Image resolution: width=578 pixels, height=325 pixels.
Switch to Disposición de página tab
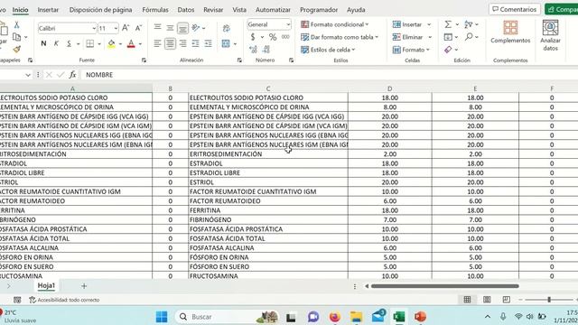click(100, 10)
